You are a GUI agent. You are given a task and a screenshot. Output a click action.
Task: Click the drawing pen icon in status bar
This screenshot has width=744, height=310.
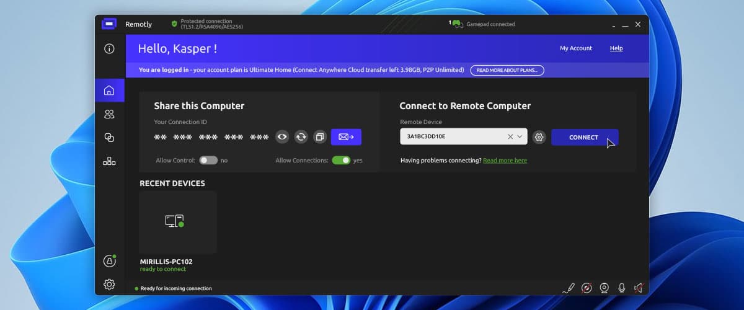tap(569, 288)
